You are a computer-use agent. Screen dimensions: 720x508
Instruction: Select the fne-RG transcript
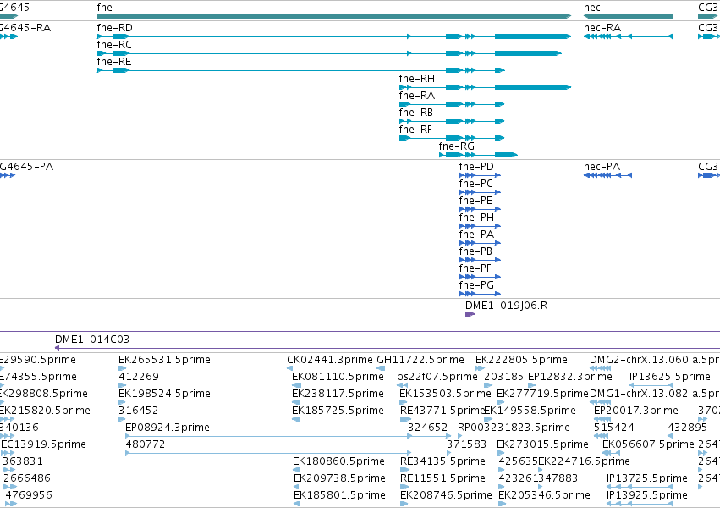(x=479, y=155)
